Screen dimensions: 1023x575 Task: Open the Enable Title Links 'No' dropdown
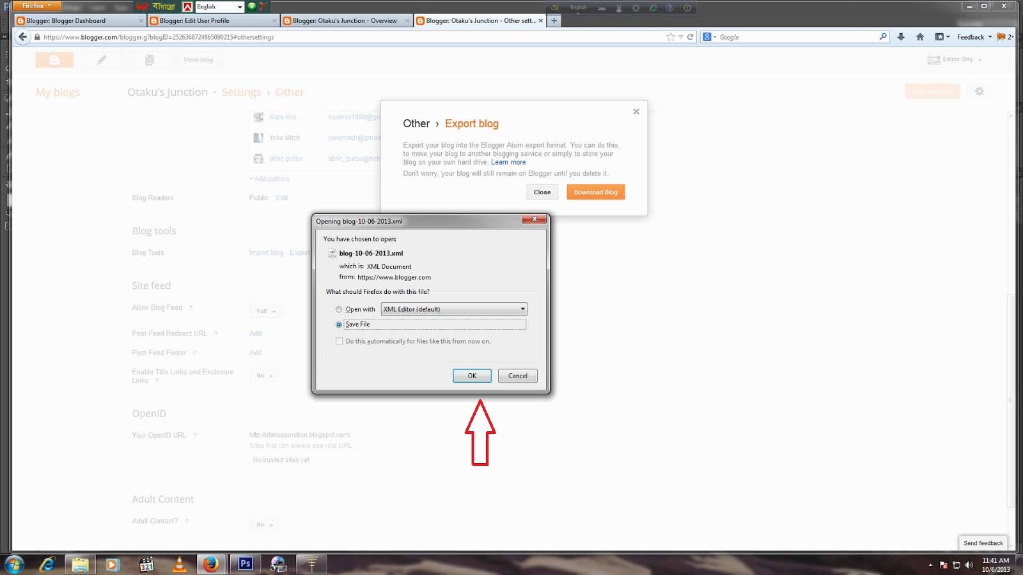point(265,376)
